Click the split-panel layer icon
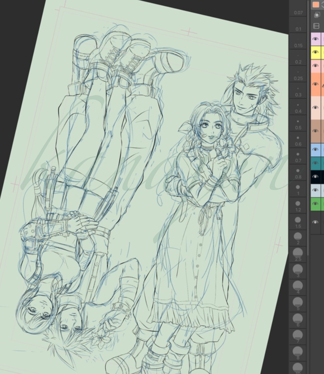The height and width of the screenshot is (374, 324). pos(316,26)
